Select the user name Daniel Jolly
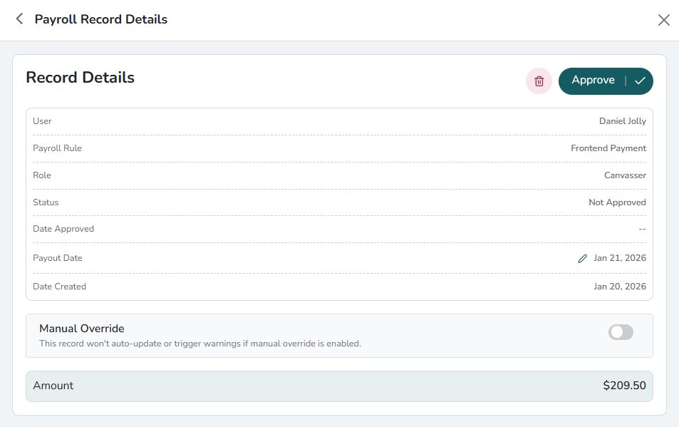Screen dimensions: 679x427 coord(622,121)
